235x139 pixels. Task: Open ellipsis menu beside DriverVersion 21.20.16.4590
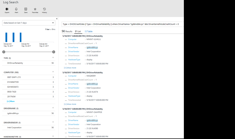pos(66,129)
